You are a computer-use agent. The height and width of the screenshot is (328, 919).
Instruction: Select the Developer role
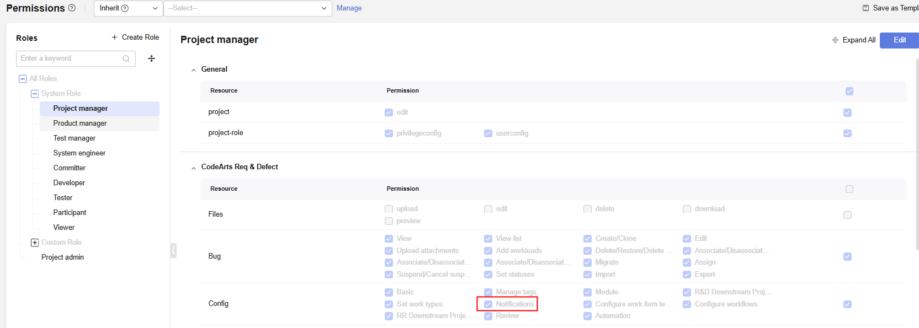69,183
